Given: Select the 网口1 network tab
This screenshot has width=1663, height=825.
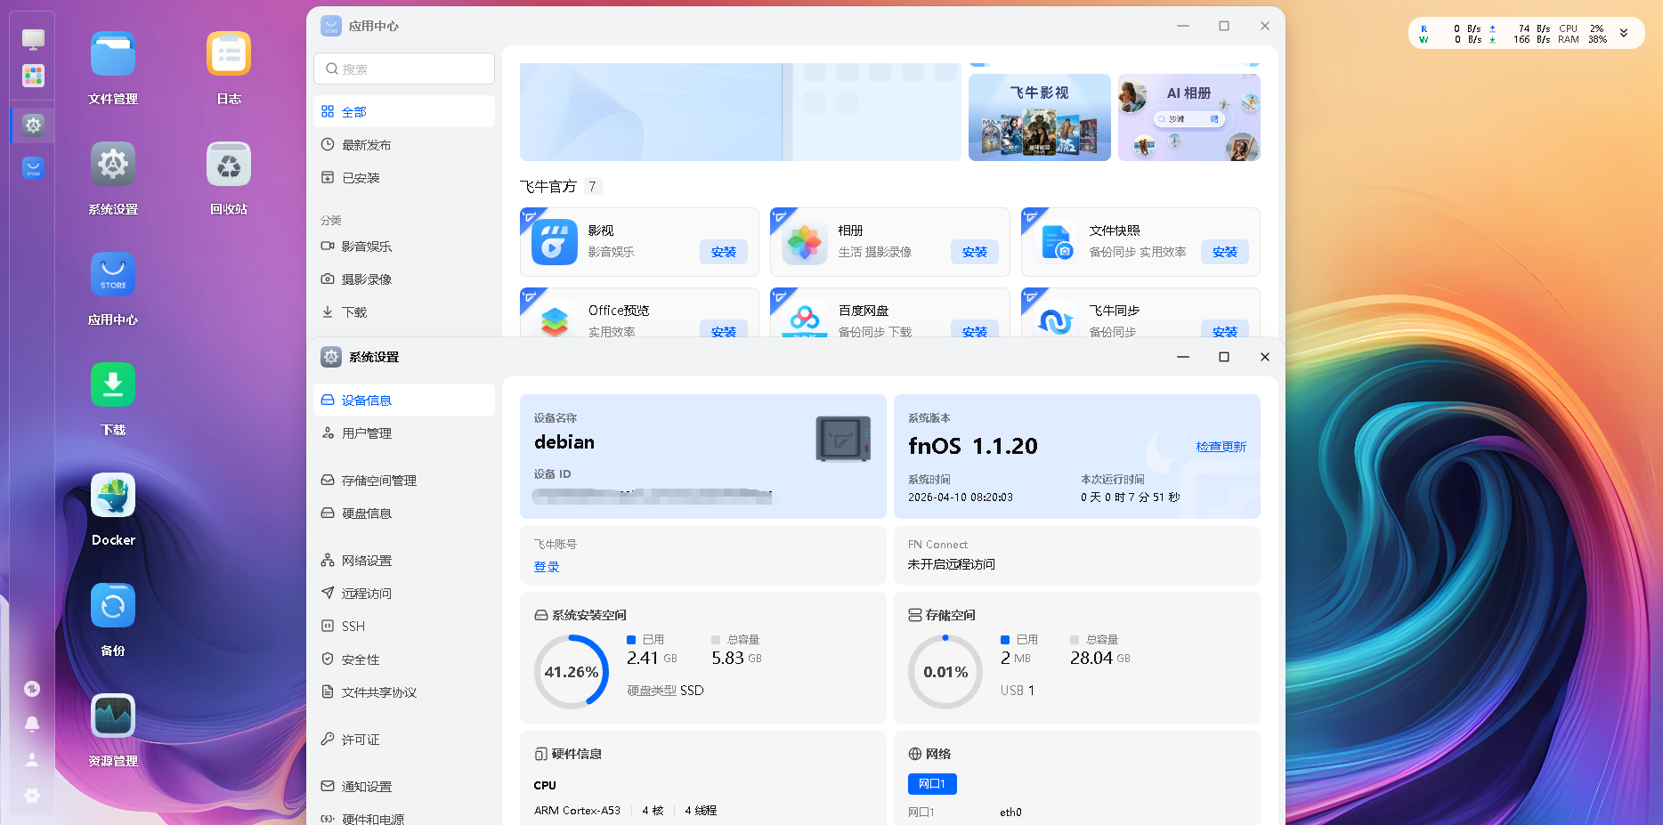Looking at the screenshot, I should [932, 784].
